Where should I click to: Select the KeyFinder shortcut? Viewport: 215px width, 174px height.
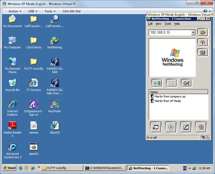(54, 106)
